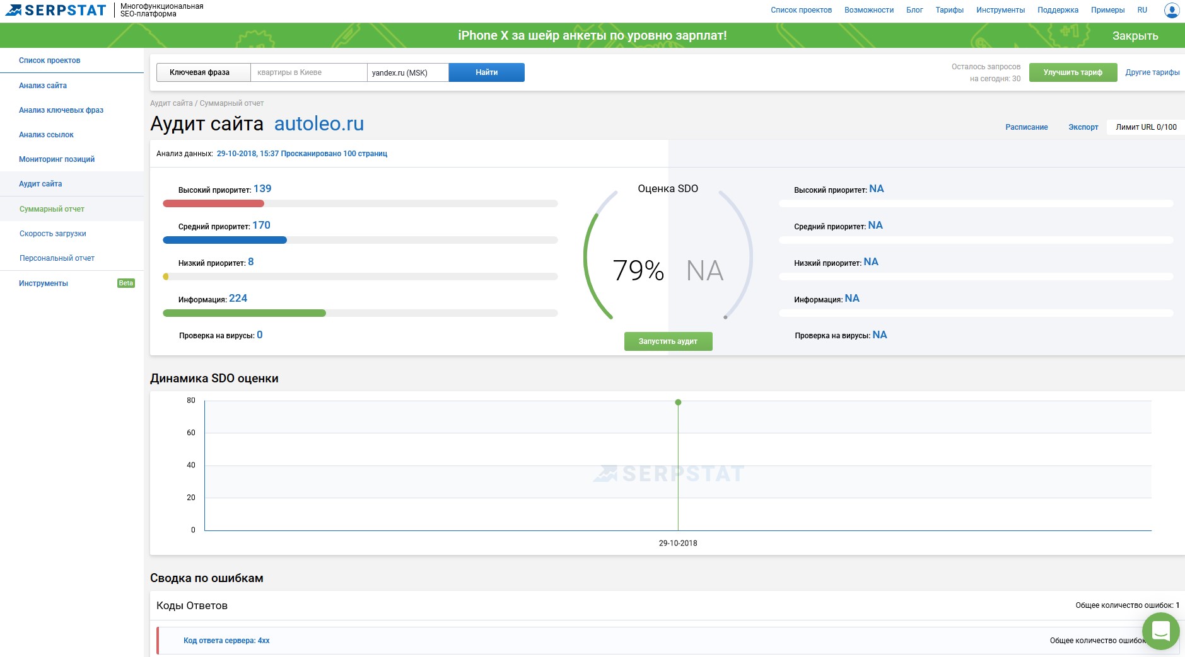Focus the квартиры в Киеве search field
1185x657 pixels.
coord(308,72)
